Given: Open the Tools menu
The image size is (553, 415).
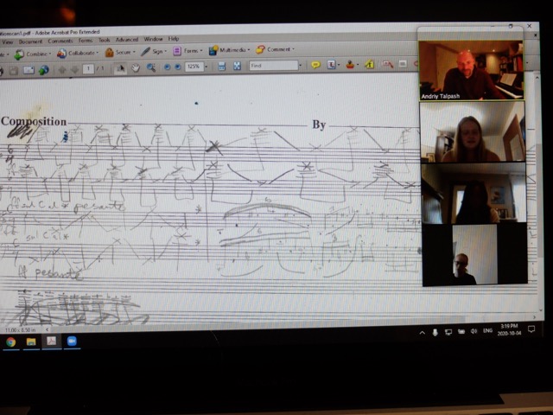Looking at the screenshot, I should [104, 41].
